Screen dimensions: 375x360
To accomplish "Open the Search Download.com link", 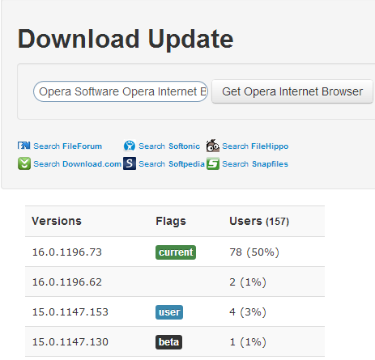I will click(77, 164).
